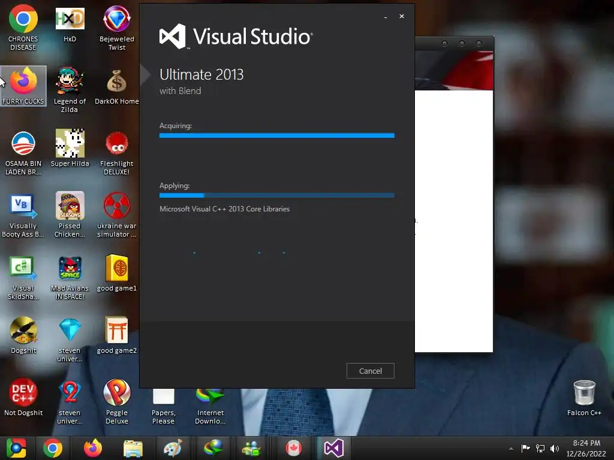Select the Super Hilda desktop icon

(x=70, y=148)
